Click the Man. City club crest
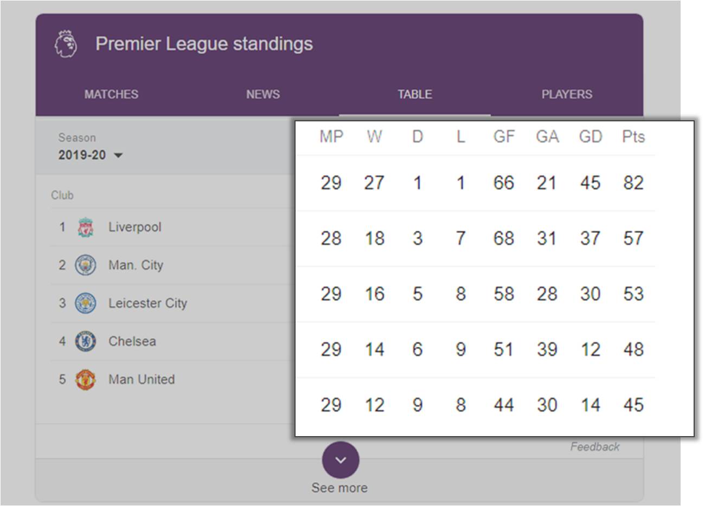 pos(85,265)
